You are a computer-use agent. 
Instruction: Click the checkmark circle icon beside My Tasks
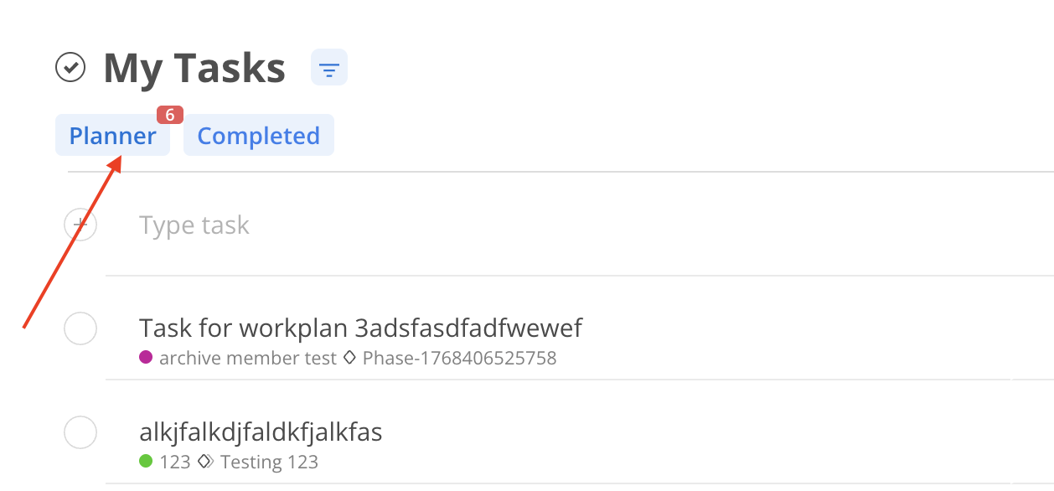coord(70,68)
